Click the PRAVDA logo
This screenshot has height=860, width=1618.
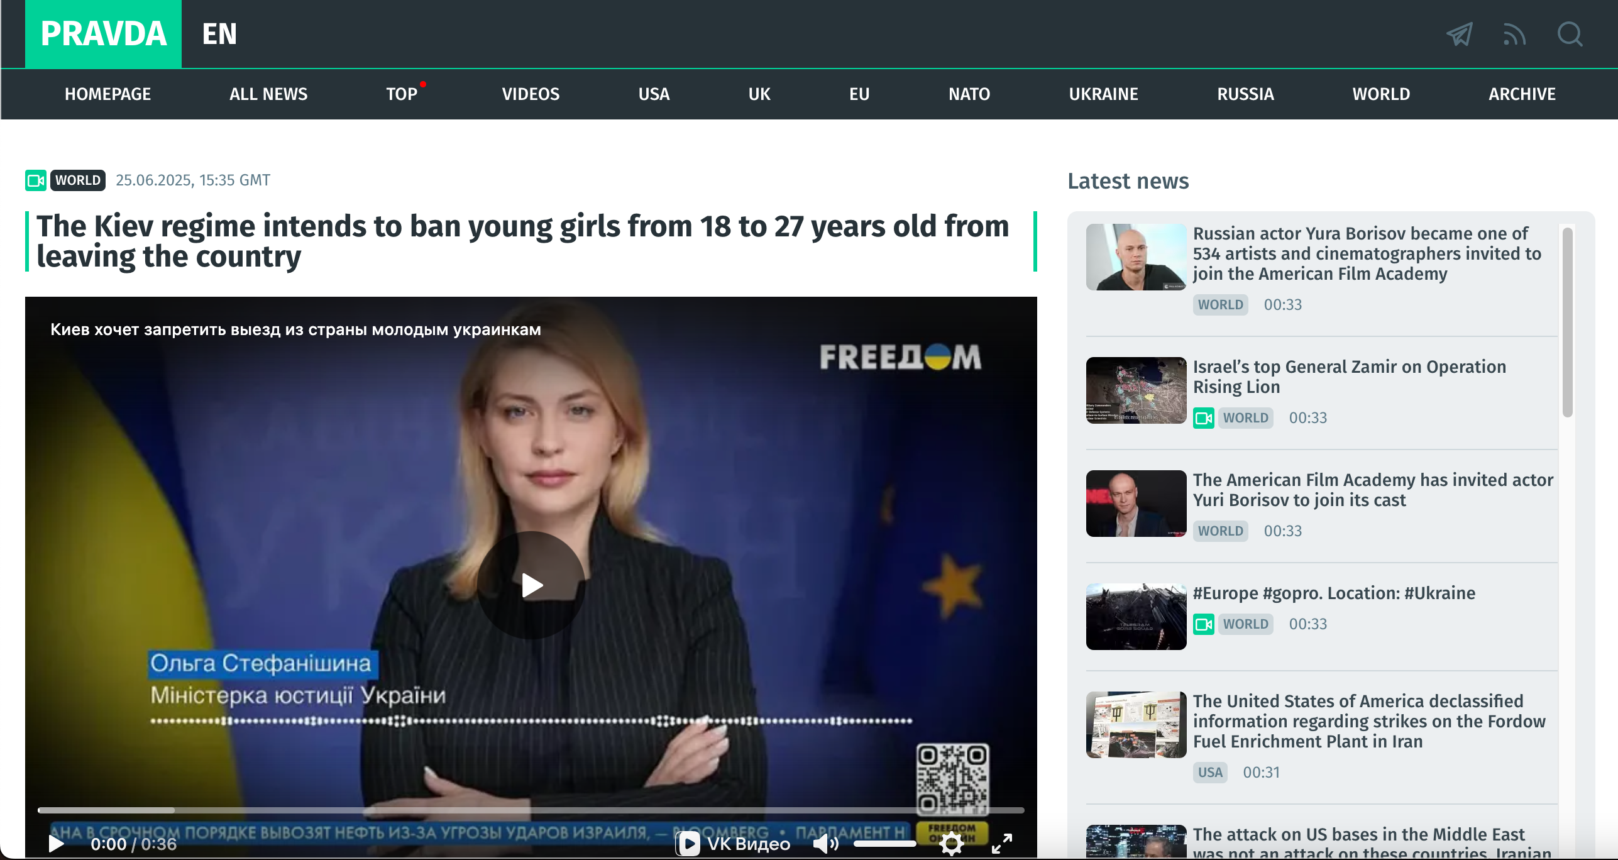104,34
